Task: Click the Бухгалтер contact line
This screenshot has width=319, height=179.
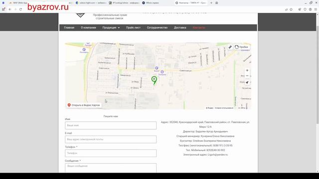Action: click(x=205, y=141)
